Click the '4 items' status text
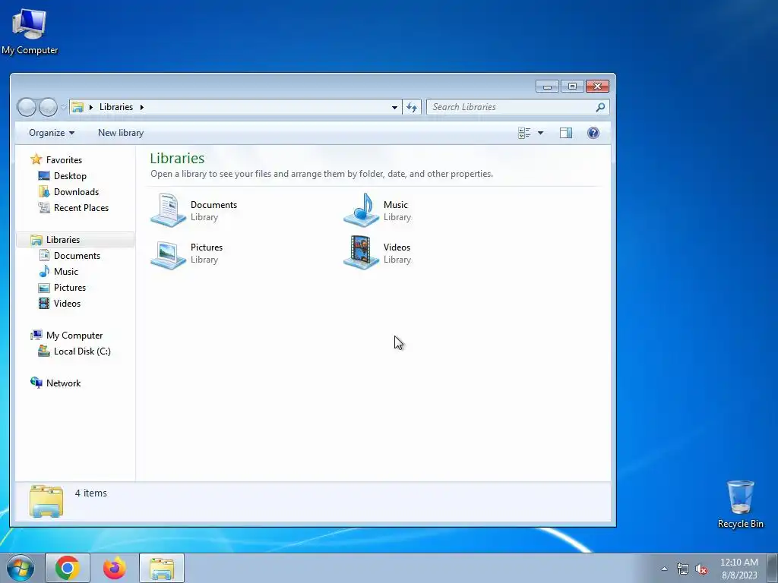778x583 pixels. (91, 493)
